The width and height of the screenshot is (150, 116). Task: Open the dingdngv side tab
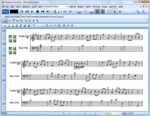tap(4, 73)
